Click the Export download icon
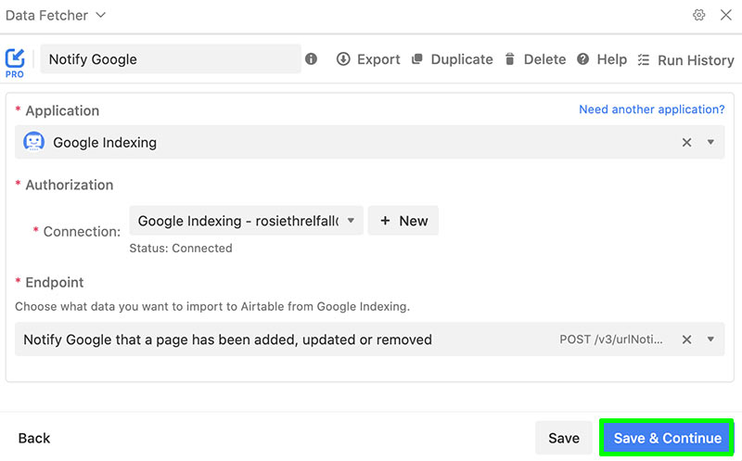Image resolution: width=742 pixels, height=461 pixels. [x=343, y=59]
